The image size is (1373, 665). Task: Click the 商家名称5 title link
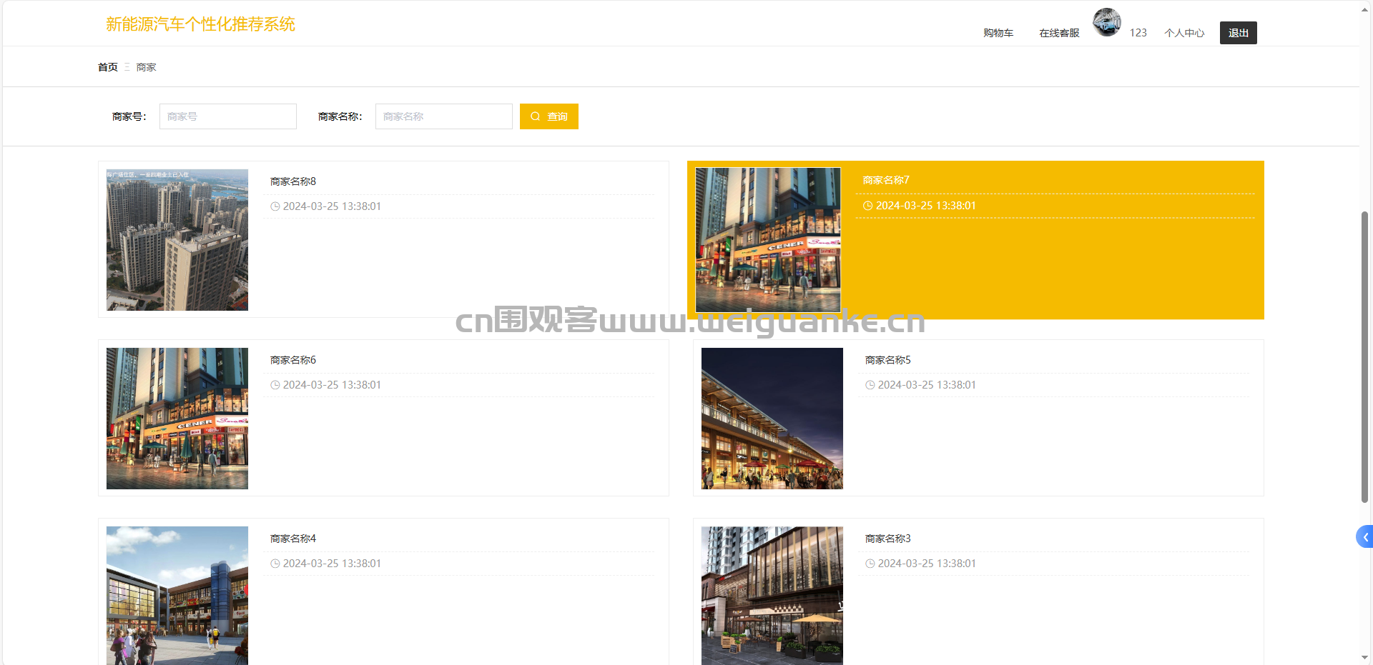[887, 360]
